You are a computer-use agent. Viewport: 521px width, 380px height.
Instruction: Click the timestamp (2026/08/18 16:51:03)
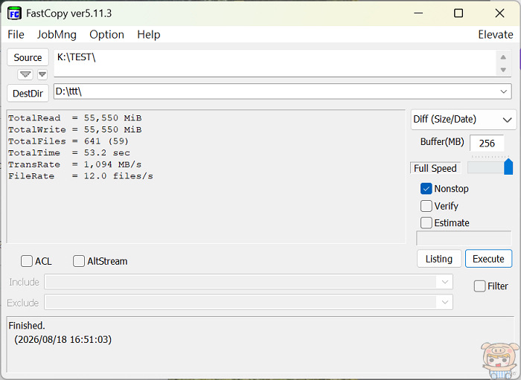tap(63, 340)
